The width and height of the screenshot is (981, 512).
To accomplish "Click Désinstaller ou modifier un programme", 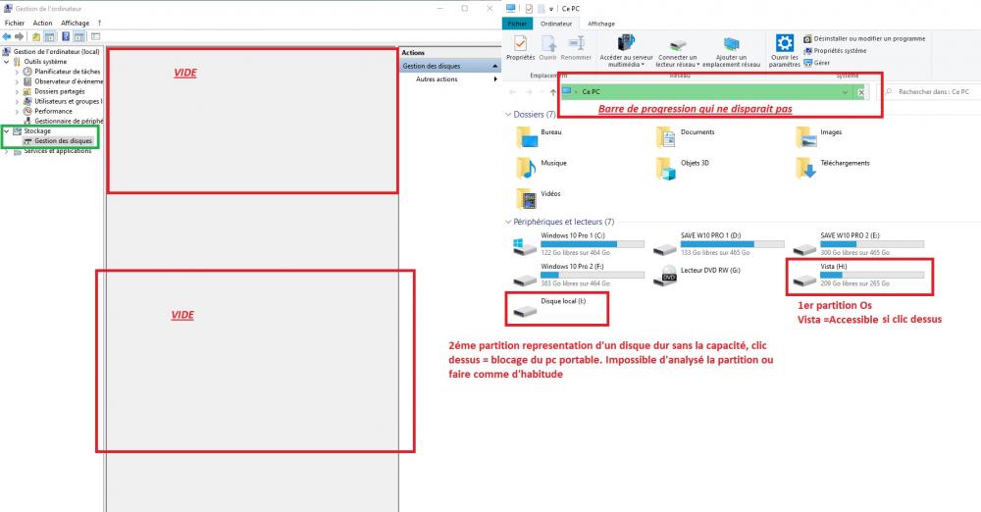I will coord(864,39).
